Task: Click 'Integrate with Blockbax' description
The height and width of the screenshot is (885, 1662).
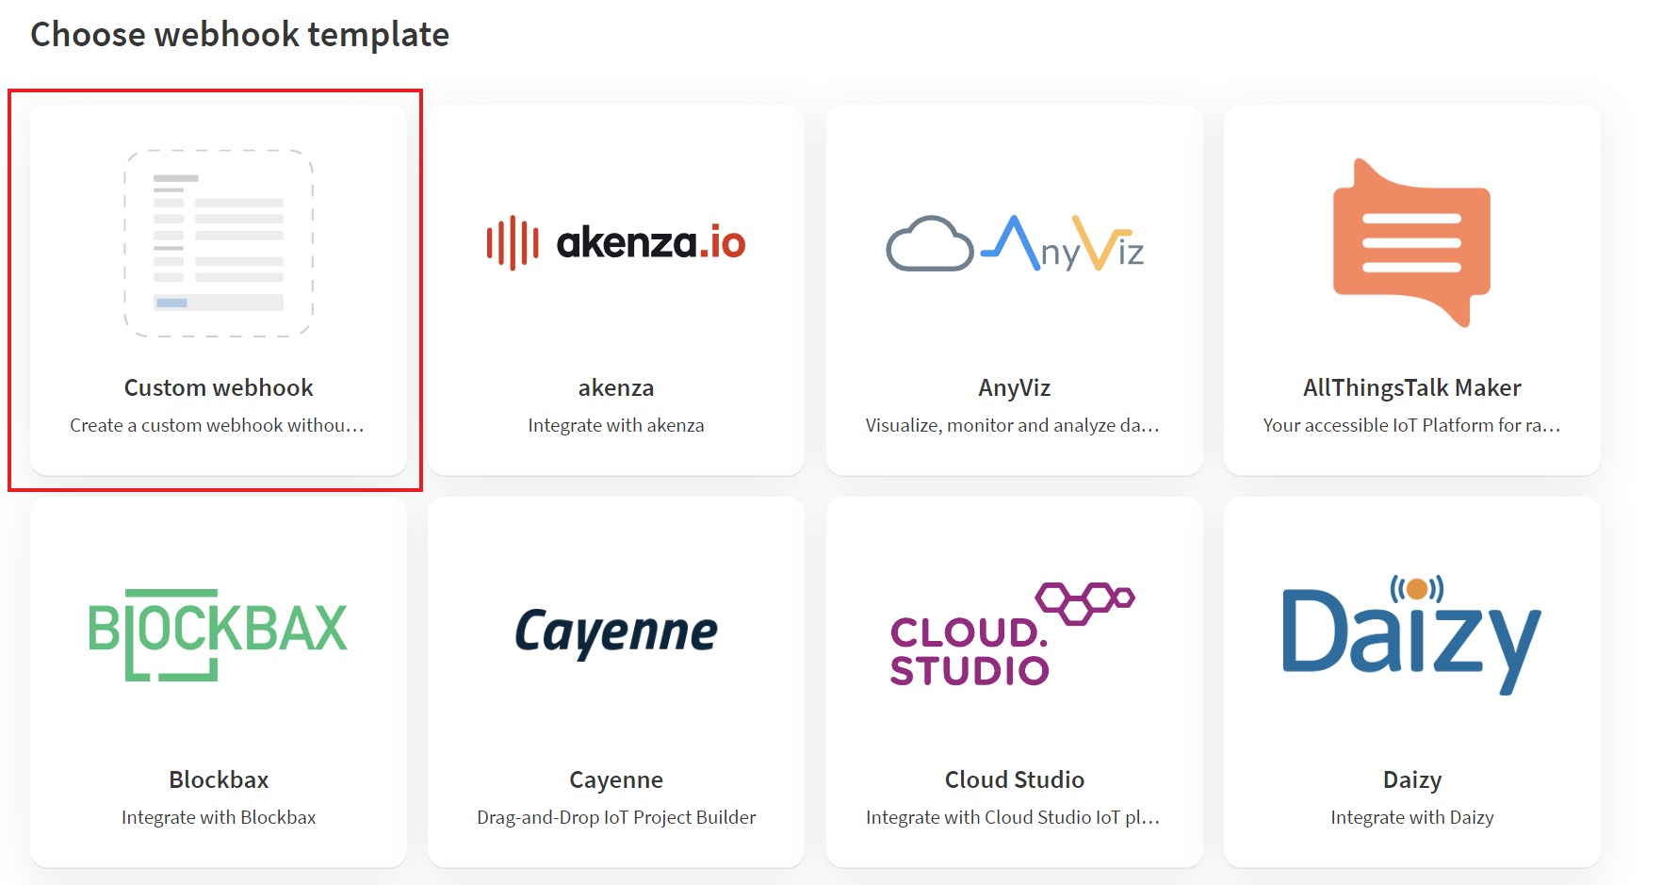Action: click(x=219, y=817)
